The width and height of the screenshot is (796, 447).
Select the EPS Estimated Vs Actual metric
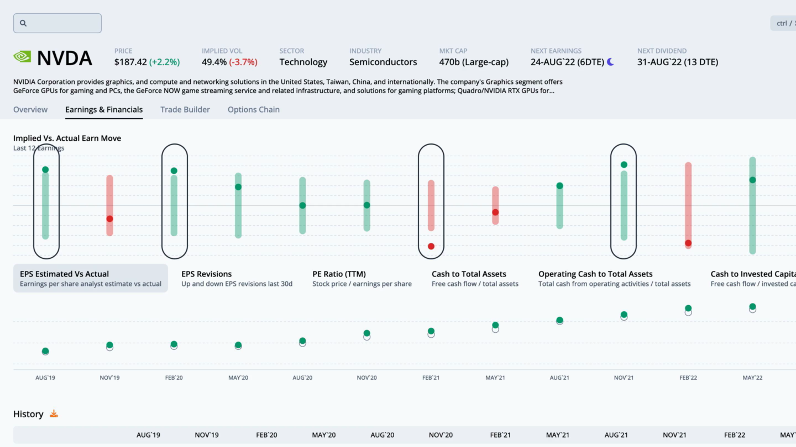point(91,278)
